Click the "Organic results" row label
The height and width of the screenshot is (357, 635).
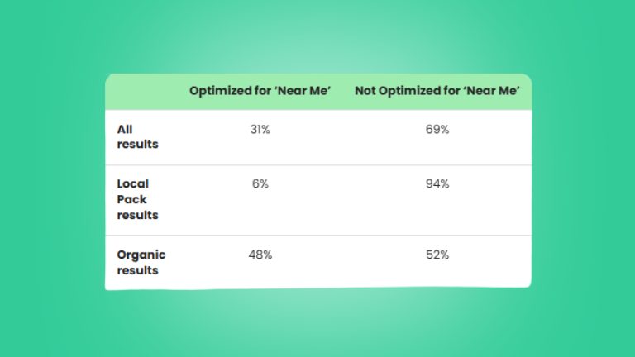pos(141,262)
